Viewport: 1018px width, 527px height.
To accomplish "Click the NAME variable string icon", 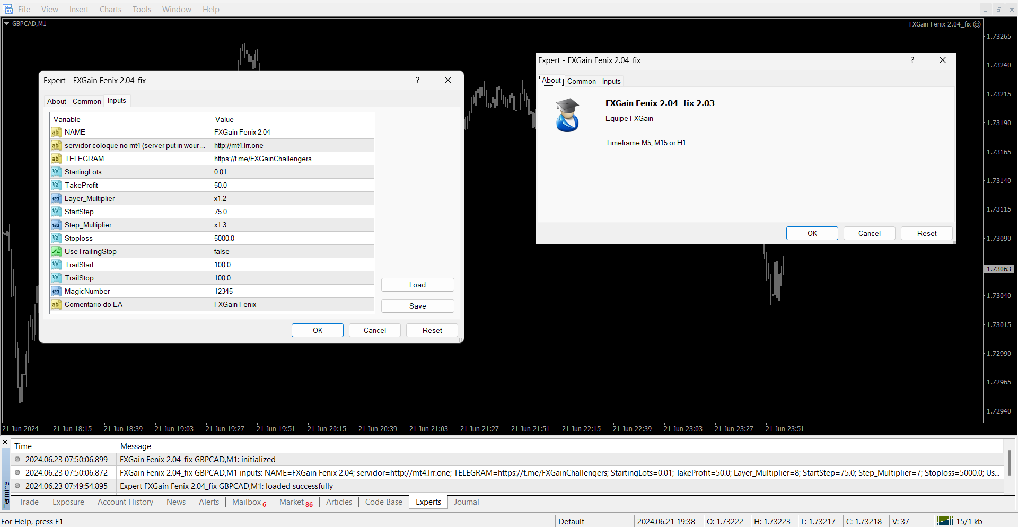I will 56,132.
